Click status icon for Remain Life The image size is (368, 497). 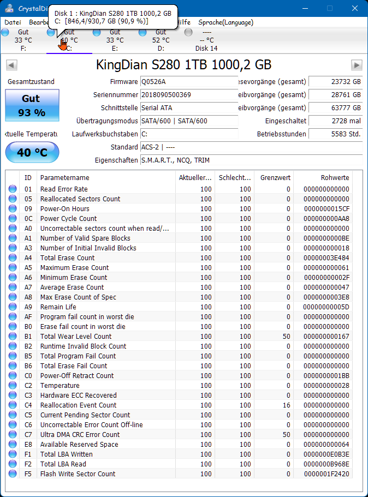point(13,307)
